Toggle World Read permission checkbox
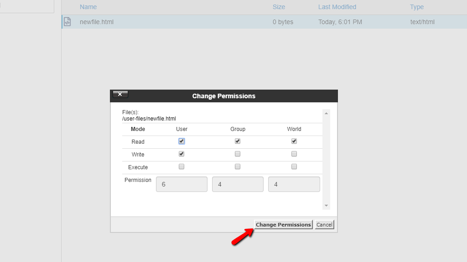 coord(294,141)
